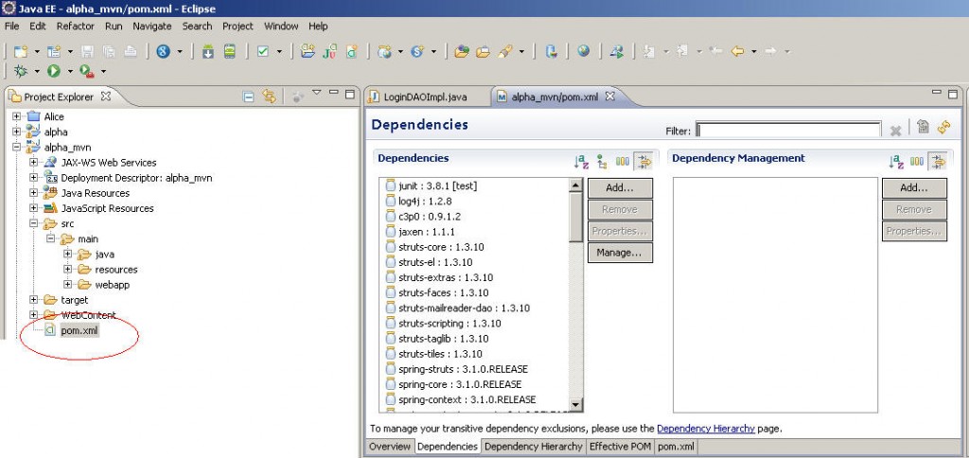Switch to the Dependency Hierarchy tab
The width and height of the screenshot is (969, 458).
coord(534,447)
